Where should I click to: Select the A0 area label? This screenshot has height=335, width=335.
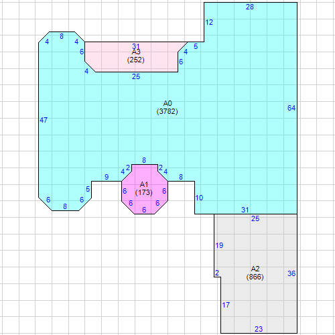pos(167,103)
